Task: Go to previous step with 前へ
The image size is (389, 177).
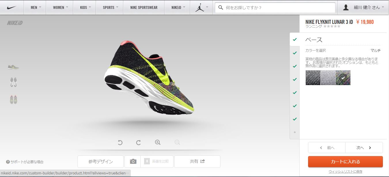Action: click(327, 148)
